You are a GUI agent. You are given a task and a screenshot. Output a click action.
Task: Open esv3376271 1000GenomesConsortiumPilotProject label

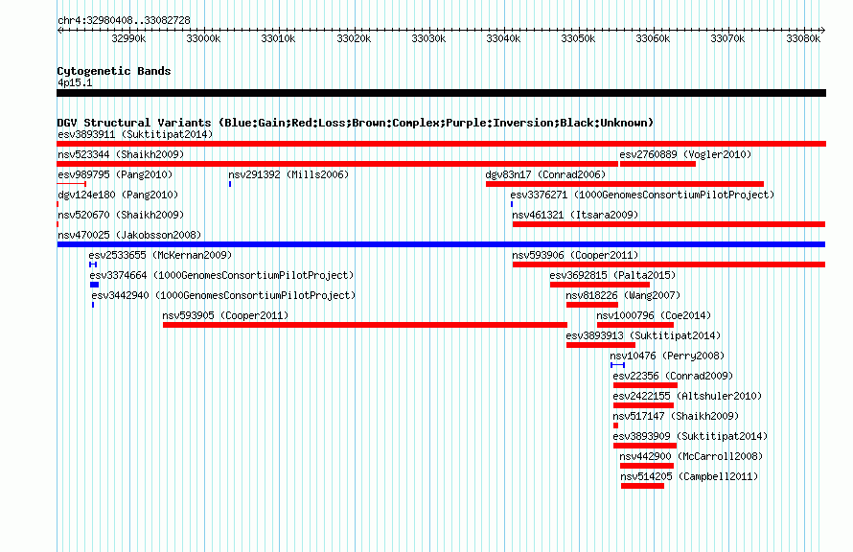click(x=642, y=195)
